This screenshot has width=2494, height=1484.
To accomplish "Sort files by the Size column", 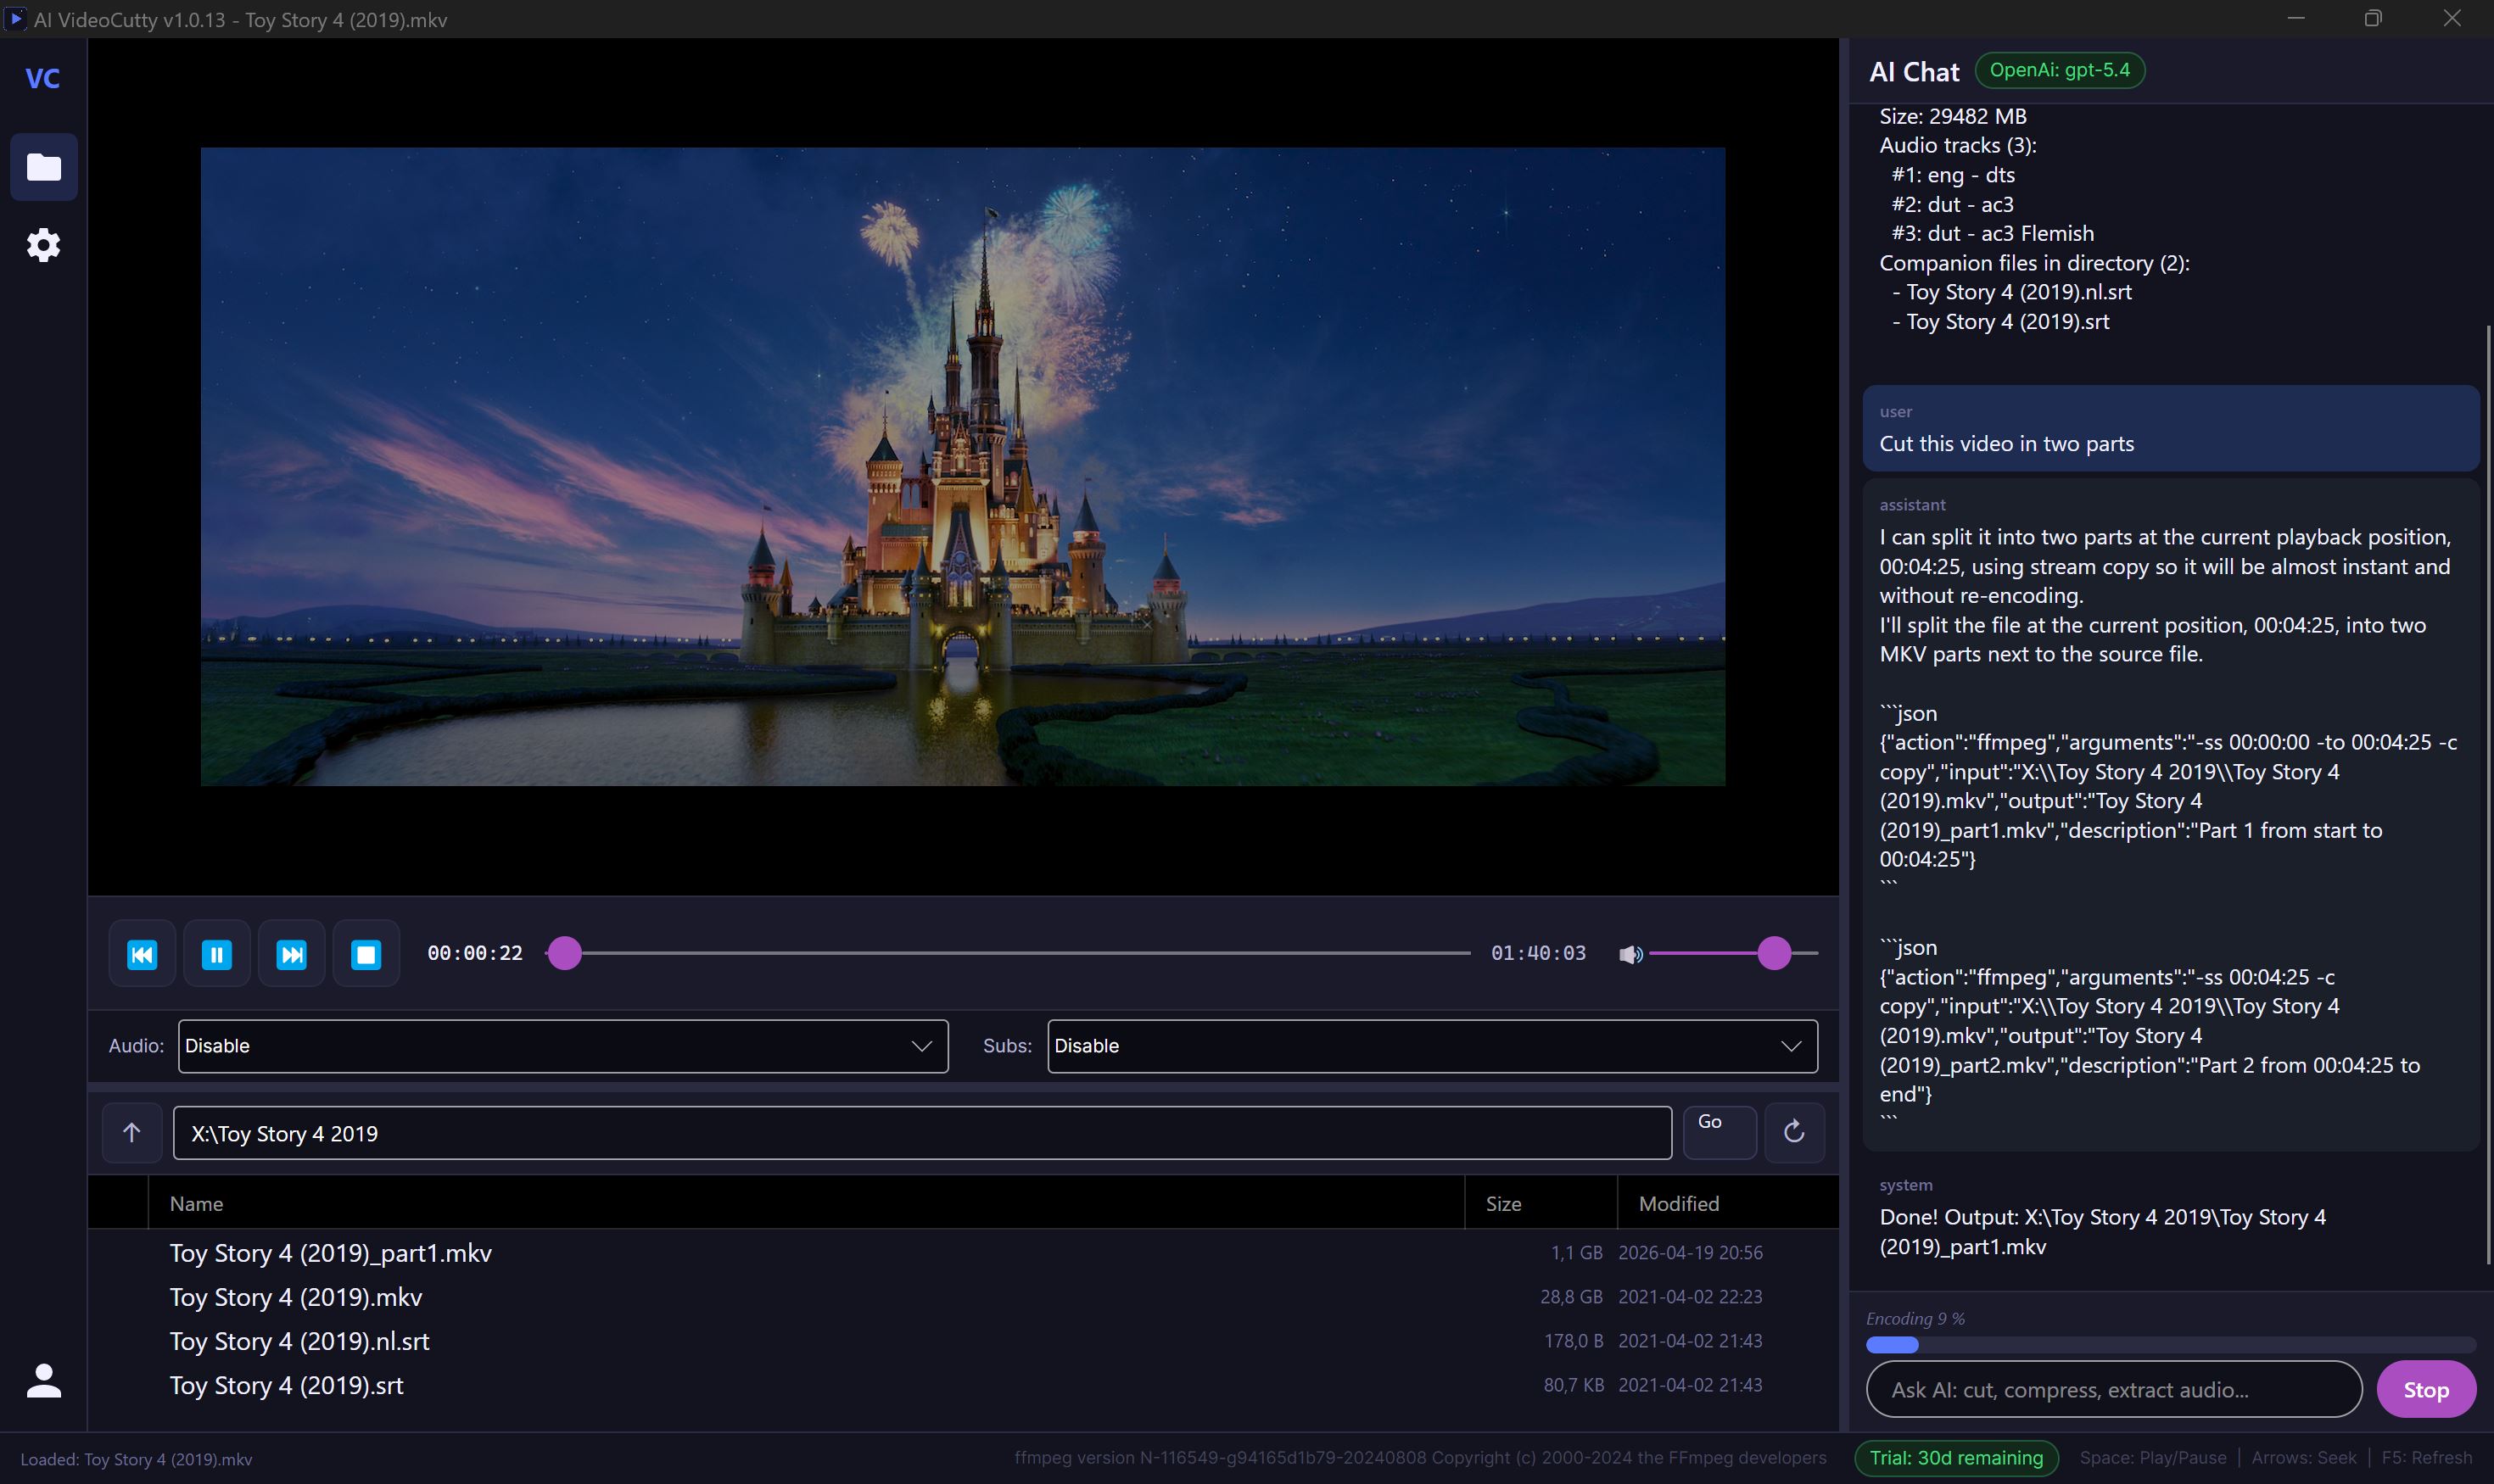I will tap(1502, 1204).
